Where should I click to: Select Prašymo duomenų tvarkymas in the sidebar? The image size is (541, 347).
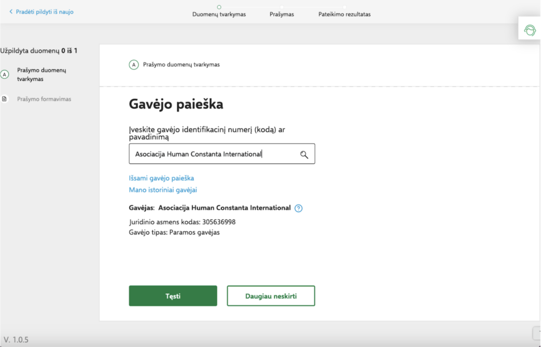[x=41, y=74]
